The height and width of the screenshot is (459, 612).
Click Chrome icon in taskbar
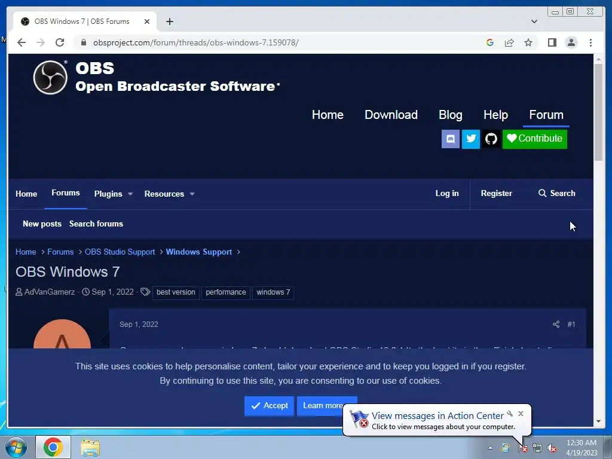(53, 447)
